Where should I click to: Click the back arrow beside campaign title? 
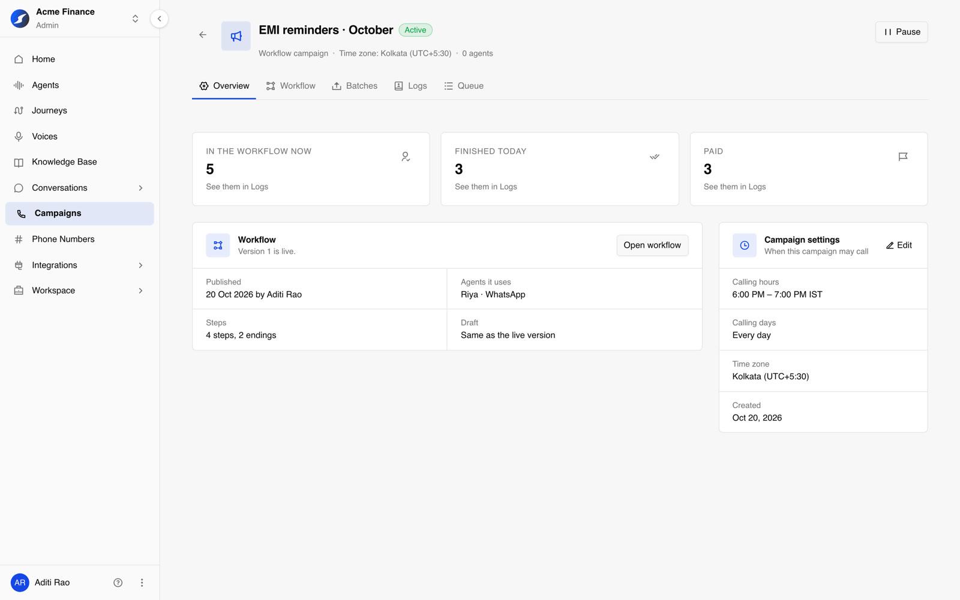point(203,35)
